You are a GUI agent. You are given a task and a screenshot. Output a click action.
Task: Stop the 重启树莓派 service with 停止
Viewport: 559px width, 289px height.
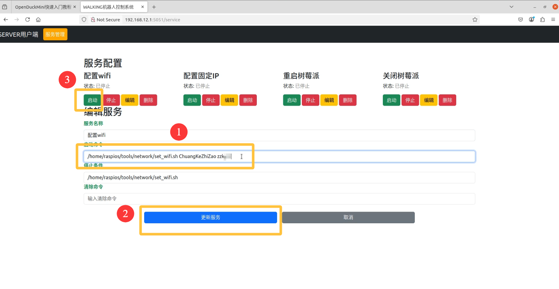(310, 100)
